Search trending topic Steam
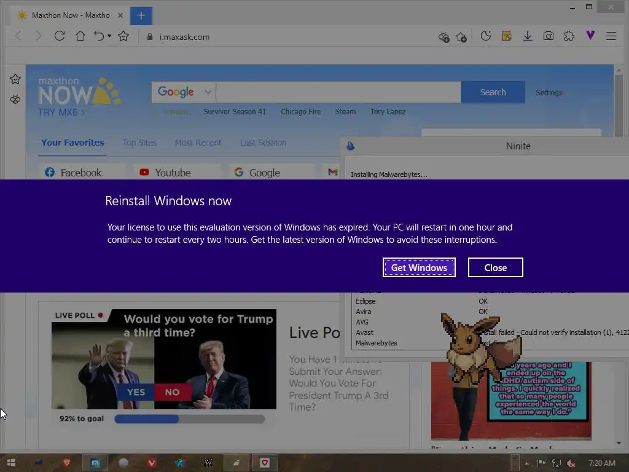 (345, 112)
